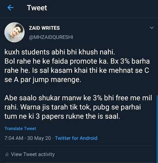Click the tweet analytics bar chart icon
This screenshot has height=163, width=158.
click(7, 155)
